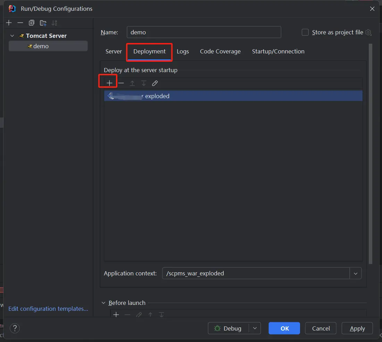Screen dimensions: 382x342
Task: Edit the deployment artifact with pencil icon
Action: pyautogui.click(x=155, y=83)
